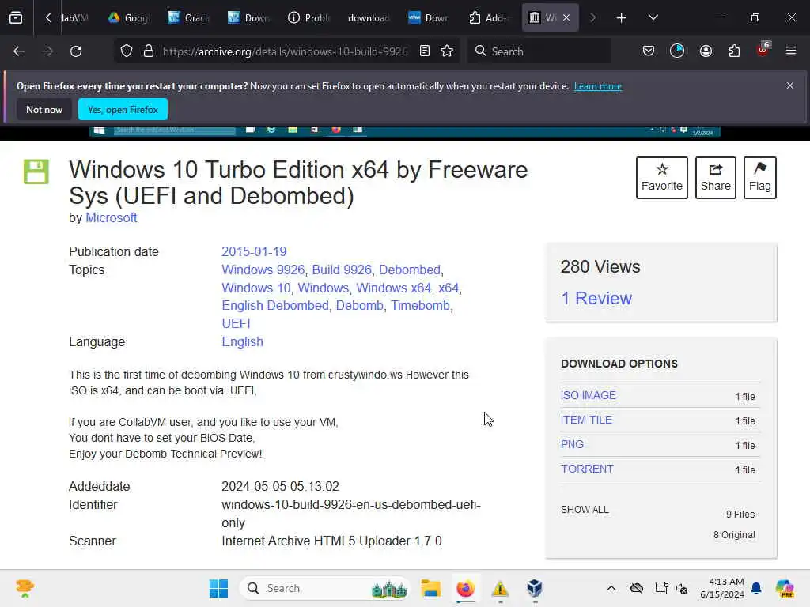Click the archive.org URL address field
The height and width of the screenshot is (607, 810).
(x=285, y=51)
